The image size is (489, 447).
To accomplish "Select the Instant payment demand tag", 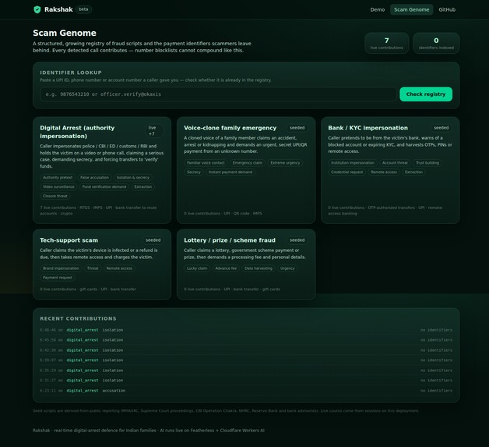I will (x=230, y=172).
